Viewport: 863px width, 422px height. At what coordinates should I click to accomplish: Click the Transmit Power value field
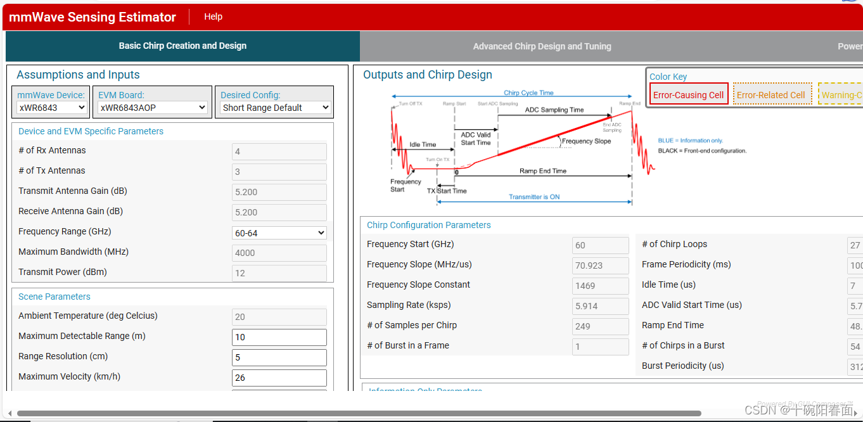279,273
